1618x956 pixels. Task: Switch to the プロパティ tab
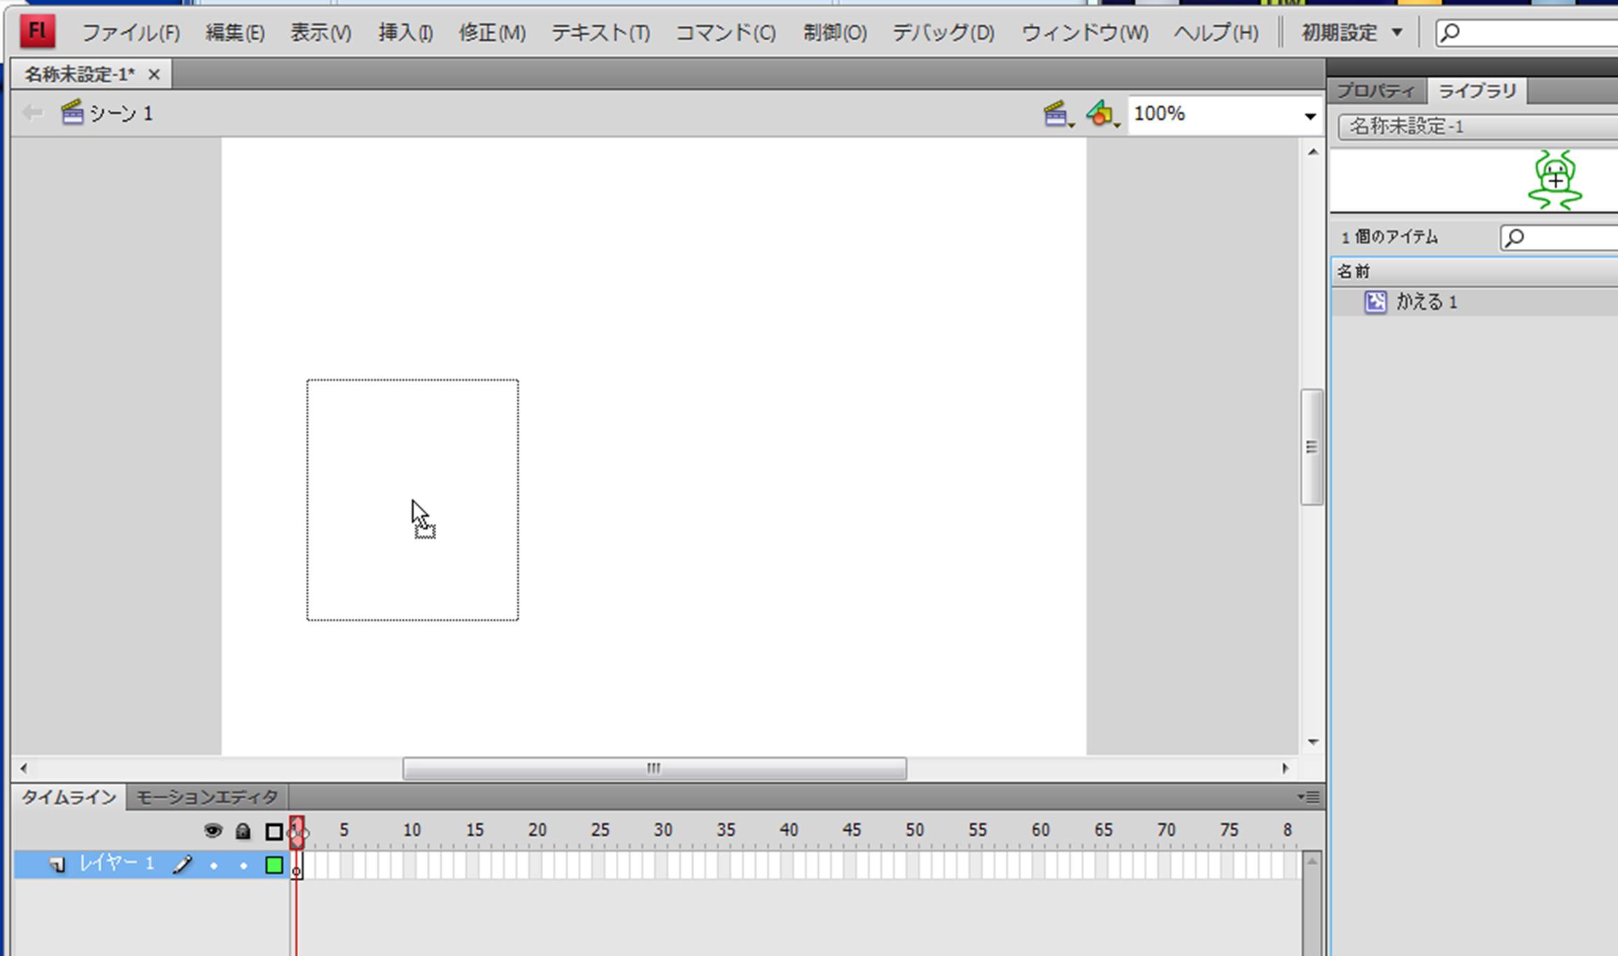(1374, 92)
